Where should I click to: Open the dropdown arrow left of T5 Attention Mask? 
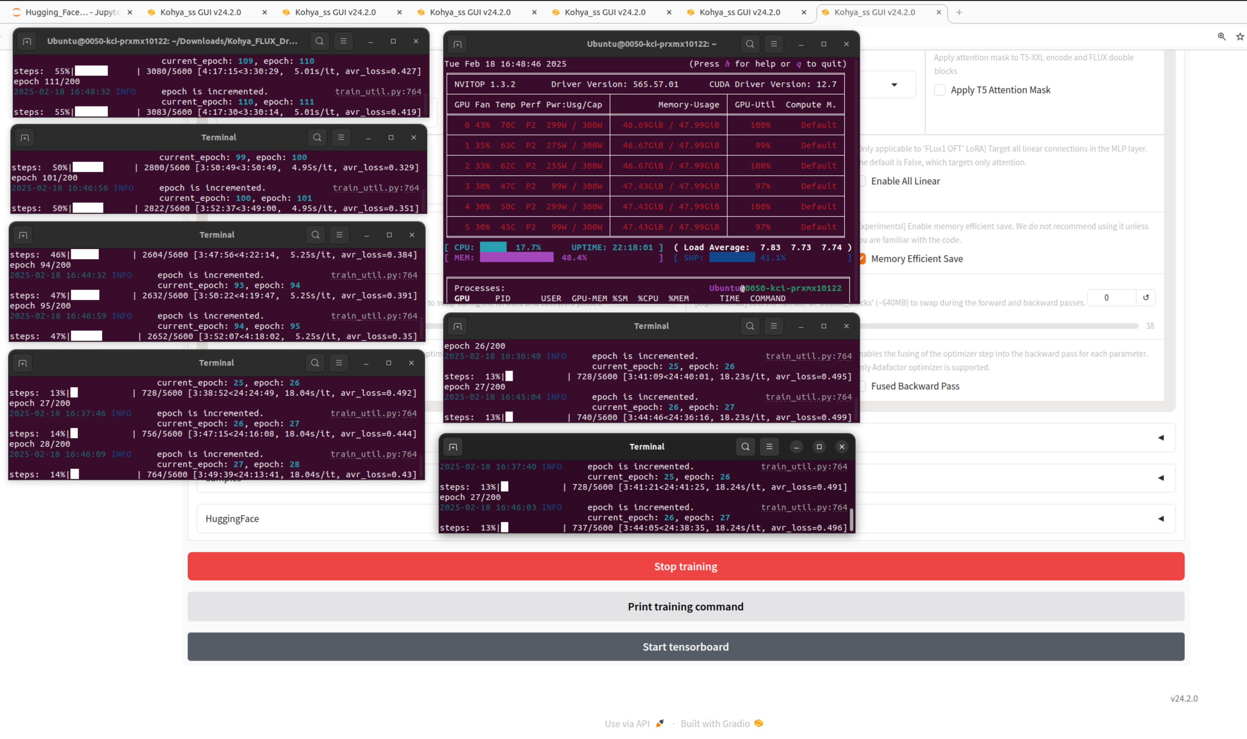point(894,84)
